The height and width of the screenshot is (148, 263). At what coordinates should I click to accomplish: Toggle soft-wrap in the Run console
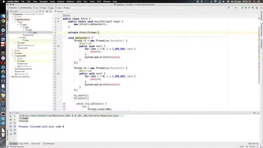(15, 123)
